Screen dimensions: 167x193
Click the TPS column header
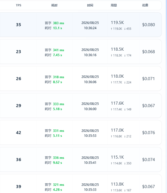point(19,5)
